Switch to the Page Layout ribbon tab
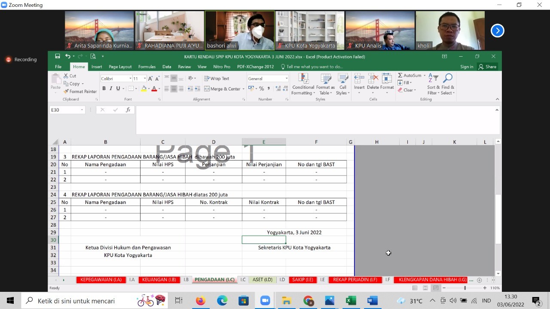550x309 pixels. click(x=120, y=67)
